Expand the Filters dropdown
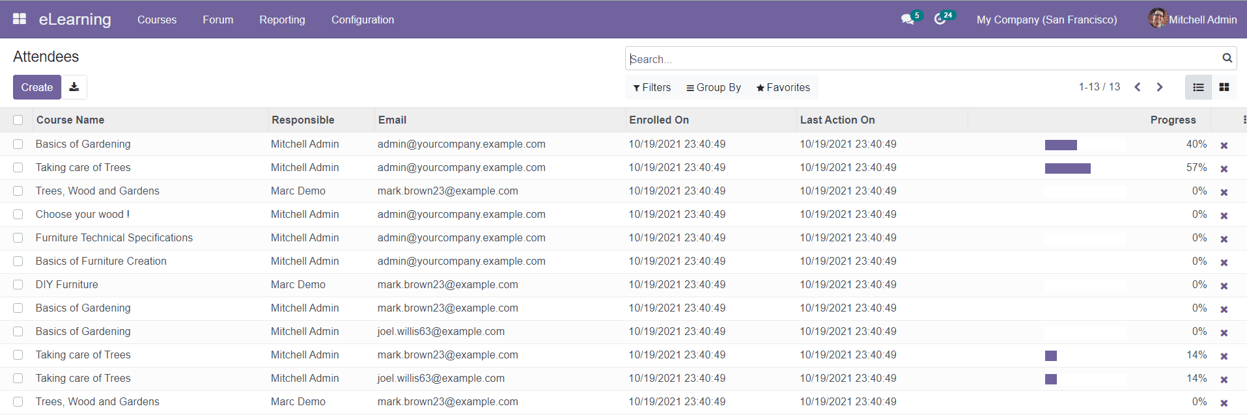1247x415 pixels. 652,87
